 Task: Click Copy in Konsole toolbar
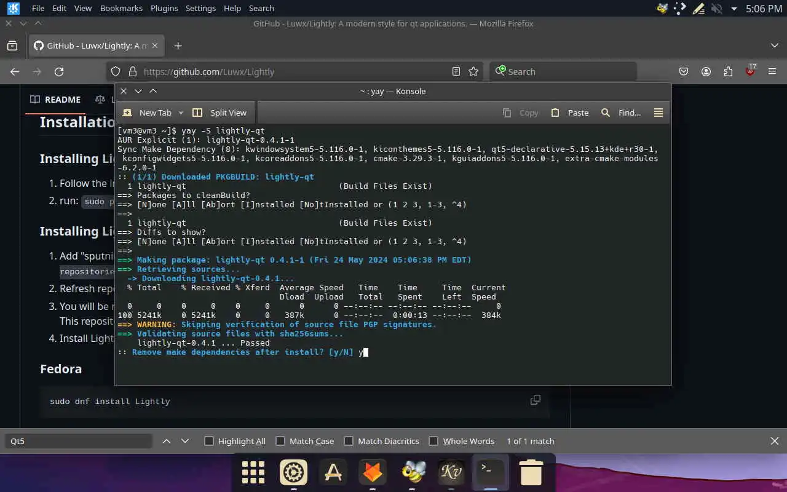pyautogui.click(x=520, y=113)
